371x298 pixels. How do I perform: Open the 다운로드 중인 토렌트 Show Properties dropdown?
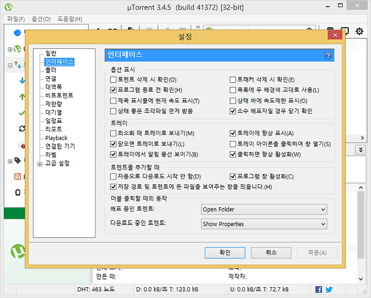click(x=264, y=224)
